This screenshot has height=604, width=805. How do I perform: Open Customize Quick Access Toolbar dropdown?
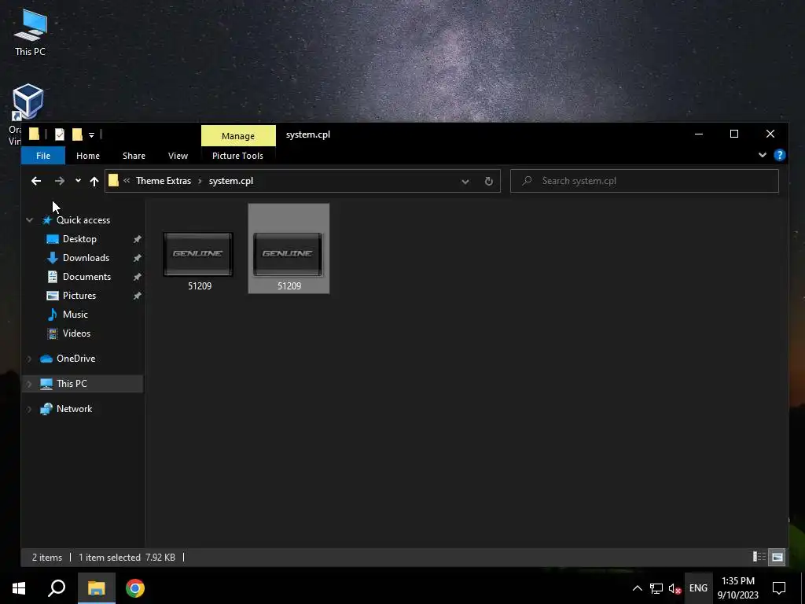91,135
